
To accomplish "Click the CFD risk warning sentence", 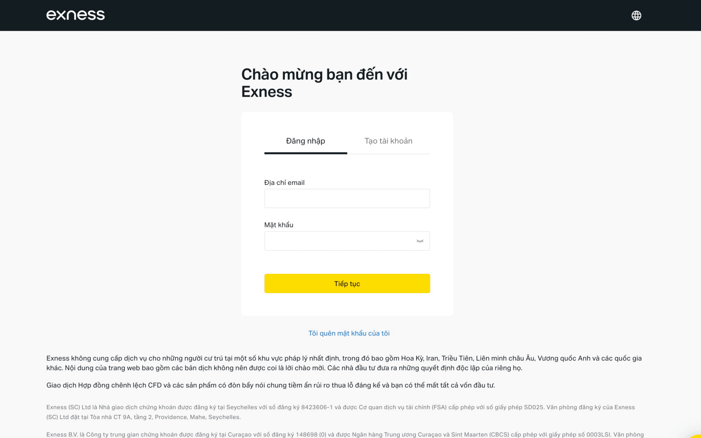I will (271, 385).
